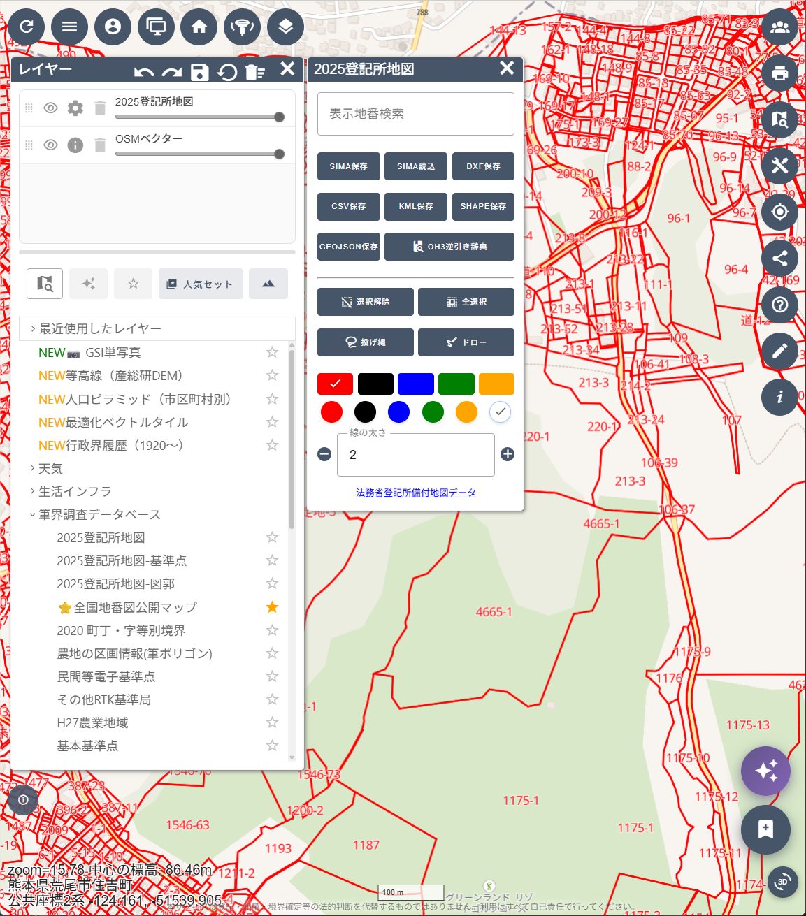The image size is (806, 916).
Task: Click the printer icon on right sidebar
Action: [779, 73]
